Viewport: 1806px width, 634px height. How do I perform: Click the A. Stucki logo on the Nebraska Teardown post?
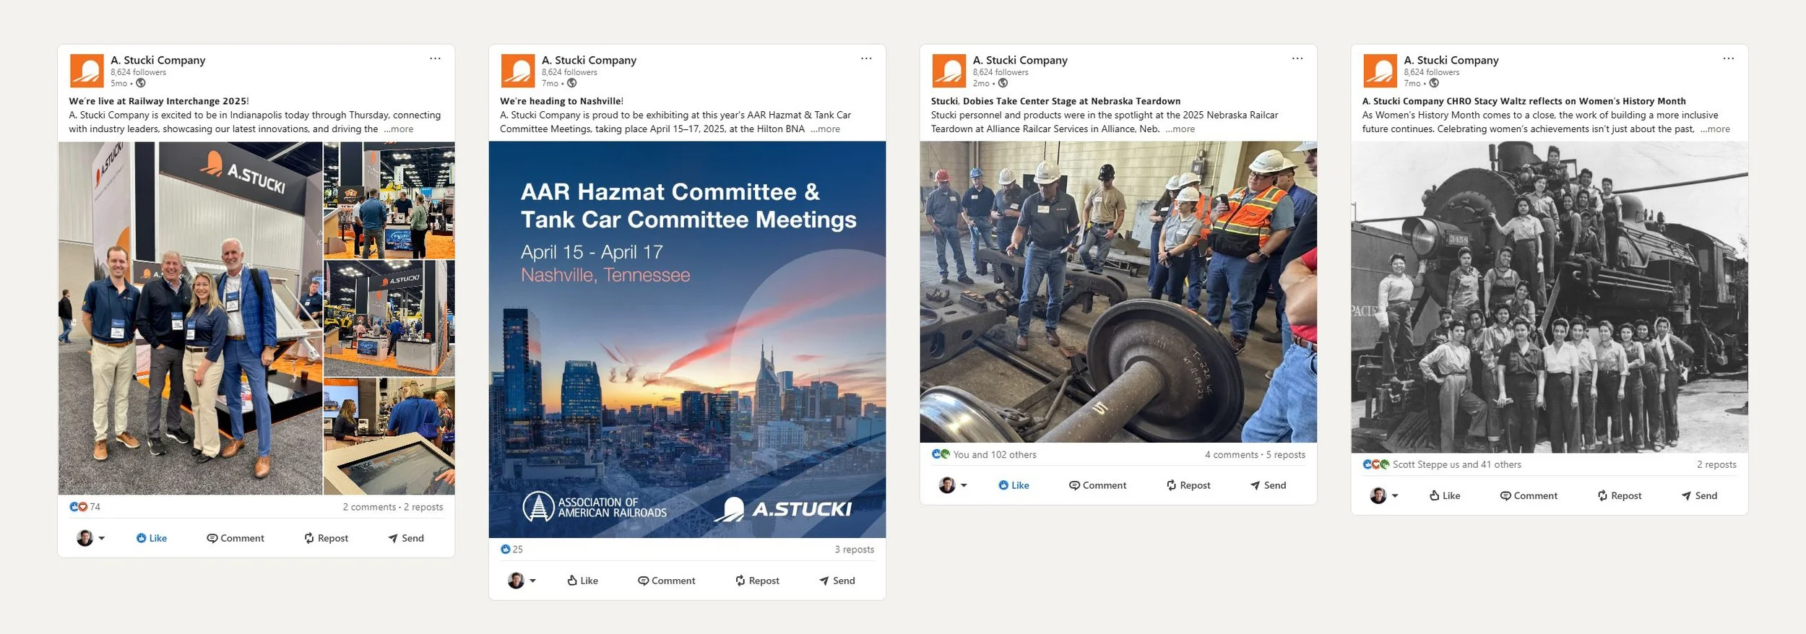coord(949,71)
